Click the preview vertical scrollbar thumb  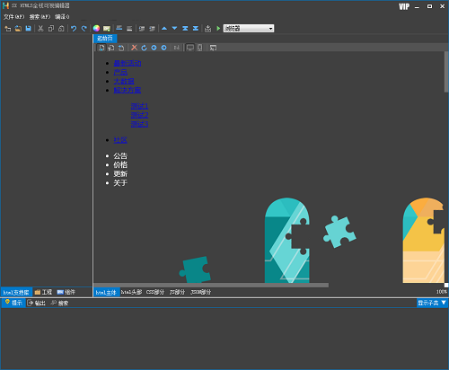(x=446, y=72)
